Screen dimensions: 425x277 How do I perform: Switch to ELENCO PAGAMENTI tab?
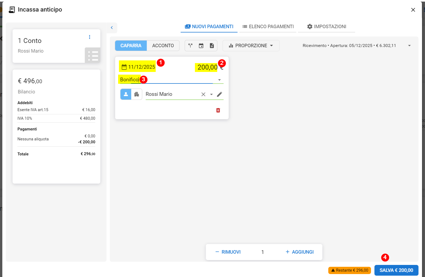pyautogui.click(x=268, y=27)
